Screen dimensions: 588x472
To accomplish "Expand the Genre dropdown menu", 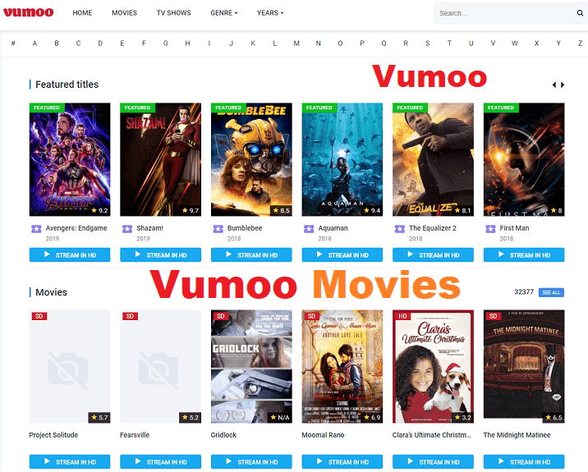I will point(223,13).
